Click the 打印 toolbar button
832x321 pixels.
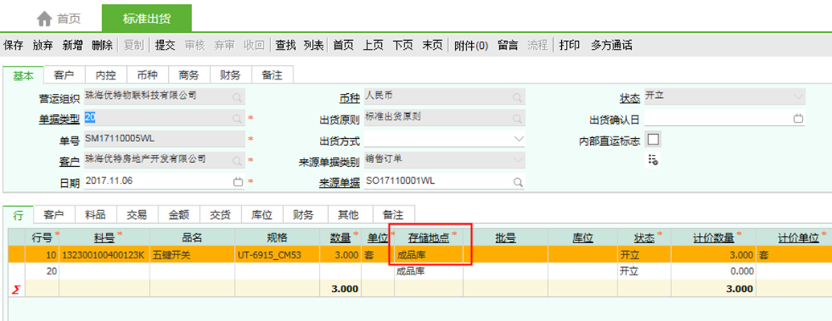(569, 45)
